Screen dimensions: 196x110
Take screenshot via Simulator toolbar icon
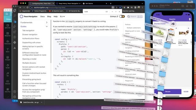(183, 6)
